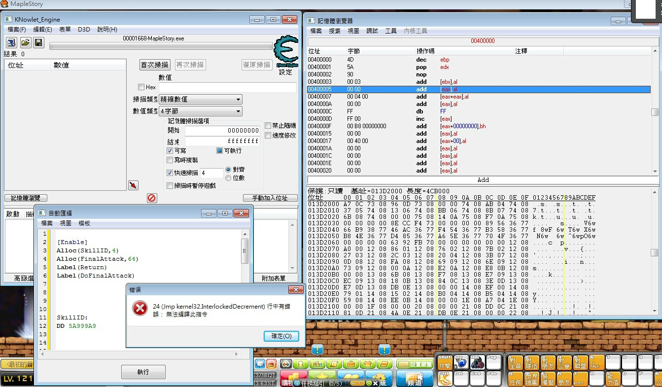Select disassembly row 00400007 add [eax+eax],al
This screenshot has width=662, height=387.
tap(478, 97)
